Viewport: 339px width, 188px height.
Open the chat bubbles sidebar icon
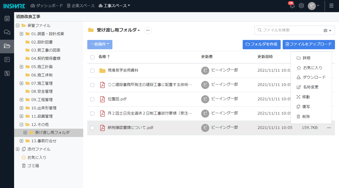point(7,32)
